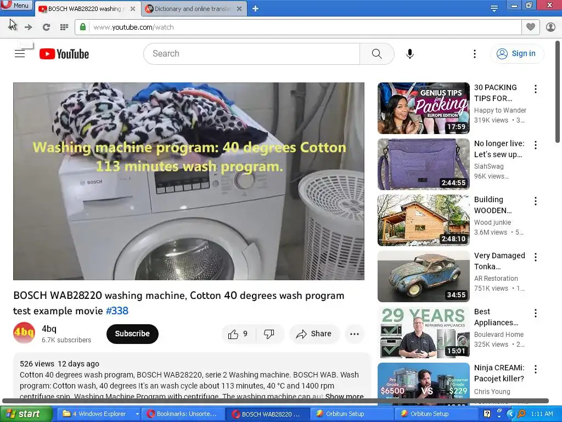Screen dimensions: 562x422
Task: Open options for Building Wooden video
Action: (536, 201)
